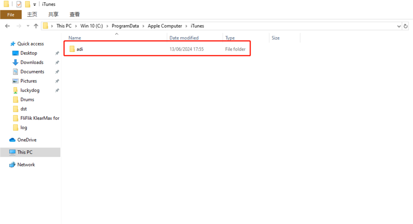The width and height of the screenshot is (413, 224).
Task: Select the Network icon in navigation pane
Action: [12, 165]
